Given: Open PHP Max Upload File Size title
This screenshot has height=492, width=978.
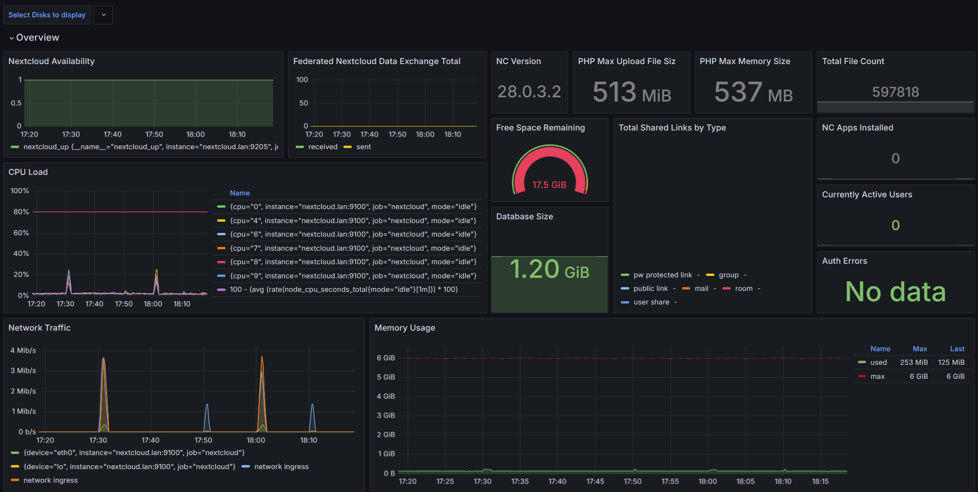Looking at the screenshot, I should 627,61.
